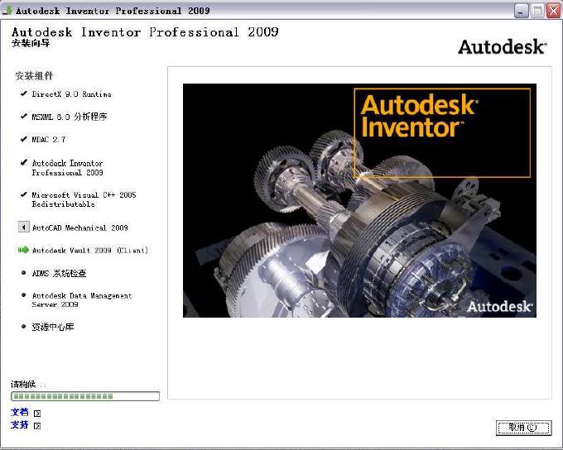The height and width of the screenshot is (450, 563).
Task: Select 'ADMS 系统检查' component text
Action: [60, 273]
